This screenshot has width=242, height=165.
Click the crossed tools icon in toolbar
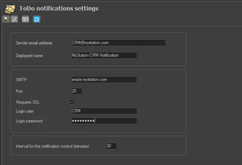click(x=14, y=19)
